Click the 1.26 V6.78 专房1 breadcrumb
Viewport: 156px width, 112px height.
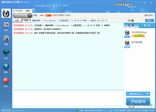coord(80,21)
